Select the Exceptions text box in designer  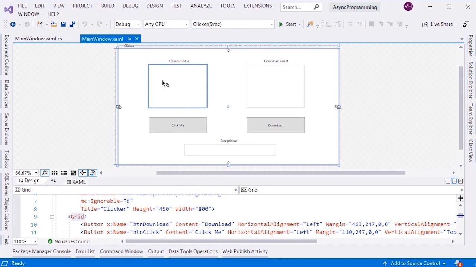click(x=230, y=150)
